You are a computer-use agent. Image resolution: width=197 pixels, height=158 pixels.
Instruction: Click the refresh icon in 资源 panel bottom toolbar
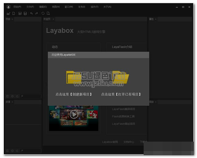(x=17, y=151)
